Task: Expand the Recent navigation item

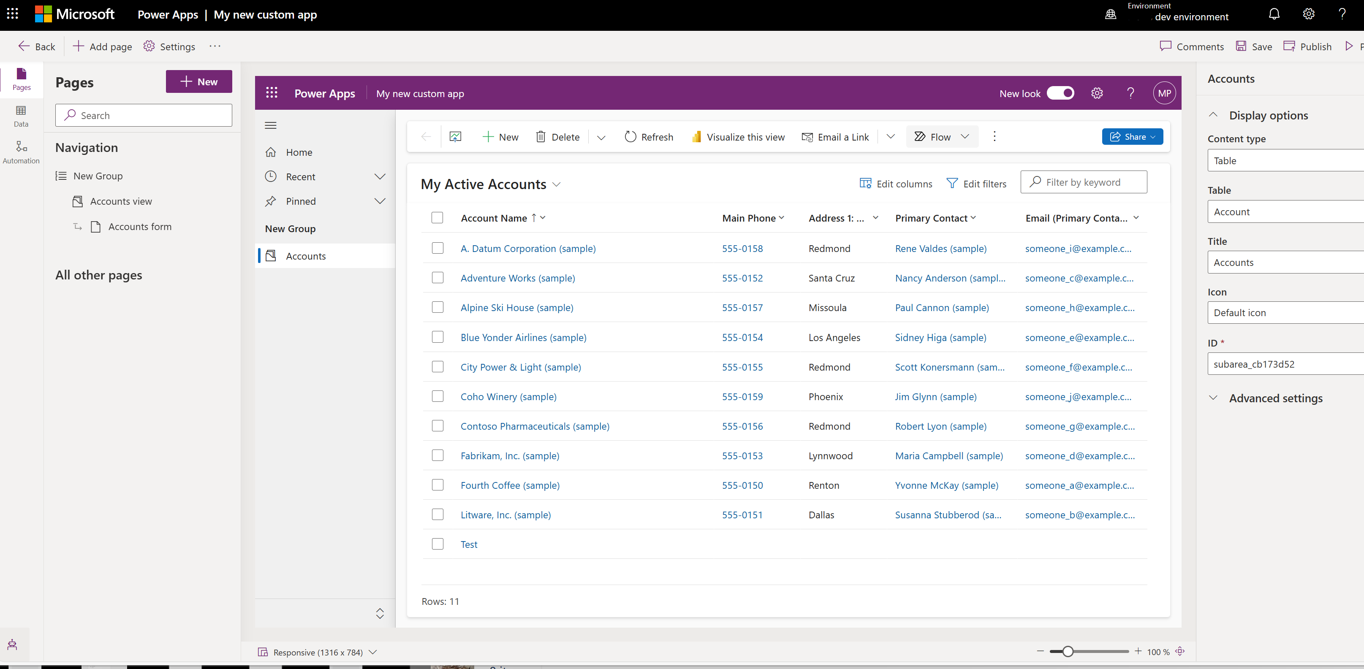Action: (380, 176)
